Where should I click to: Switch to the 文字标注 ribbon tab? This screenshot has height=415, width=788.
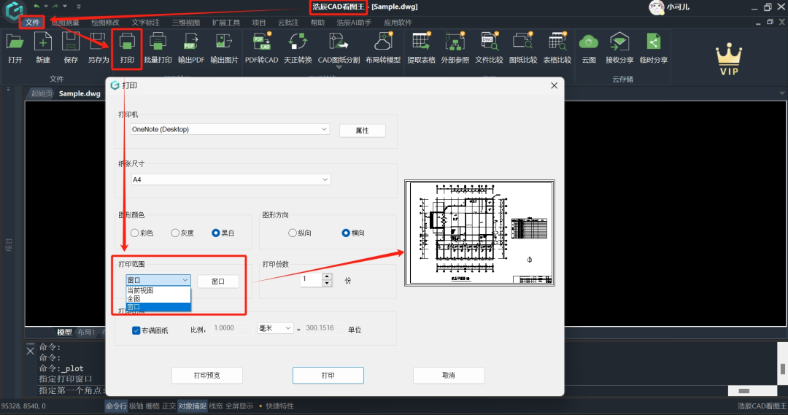pos(145,23)
